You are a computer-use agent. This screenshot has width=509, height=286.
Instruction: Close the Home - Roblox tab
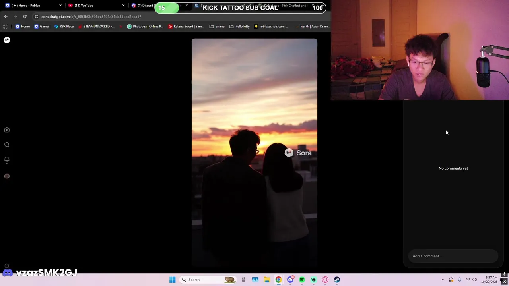pyautogui.click(x=60, y=6)
